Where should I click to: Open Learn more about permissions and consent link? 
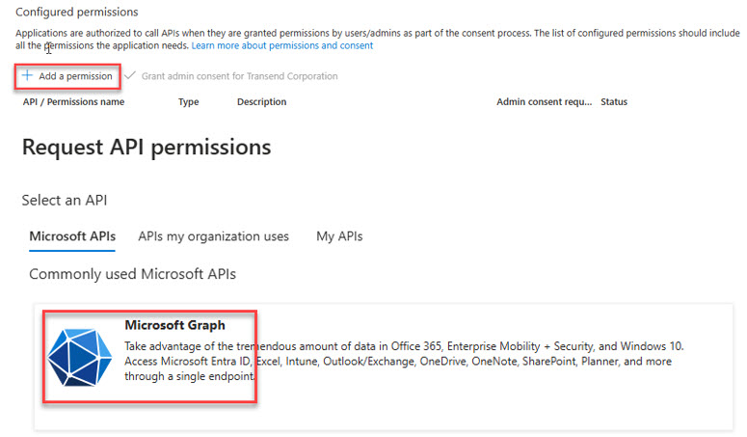pos(282,45)
